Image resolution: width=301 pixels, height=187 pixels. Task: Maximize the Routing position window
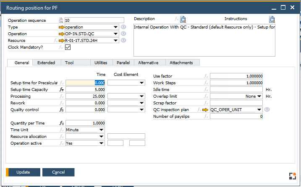coord(283,8)
